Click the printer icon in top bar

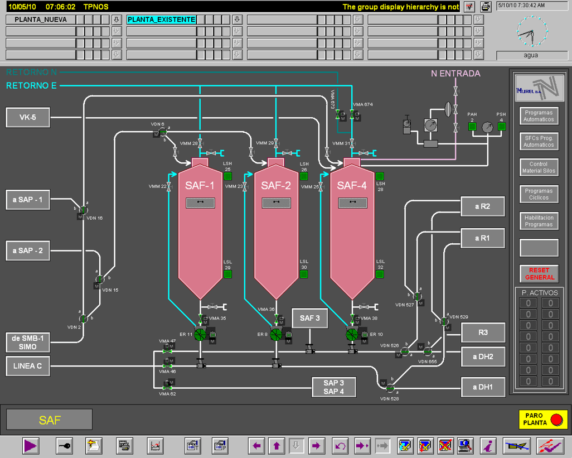486,7
